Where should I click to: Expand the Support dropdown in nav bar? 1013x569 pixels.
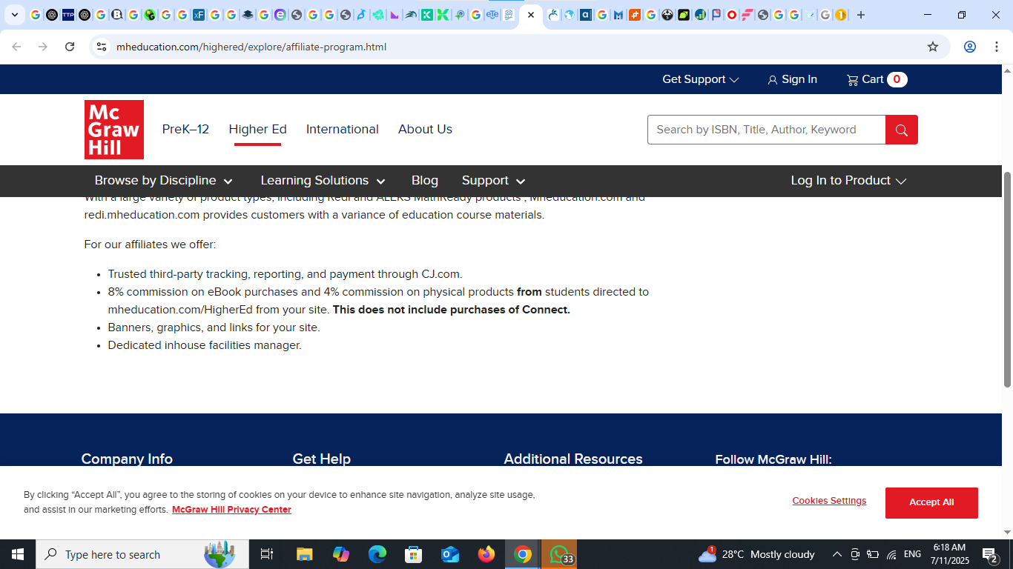(x=493, y=181)
